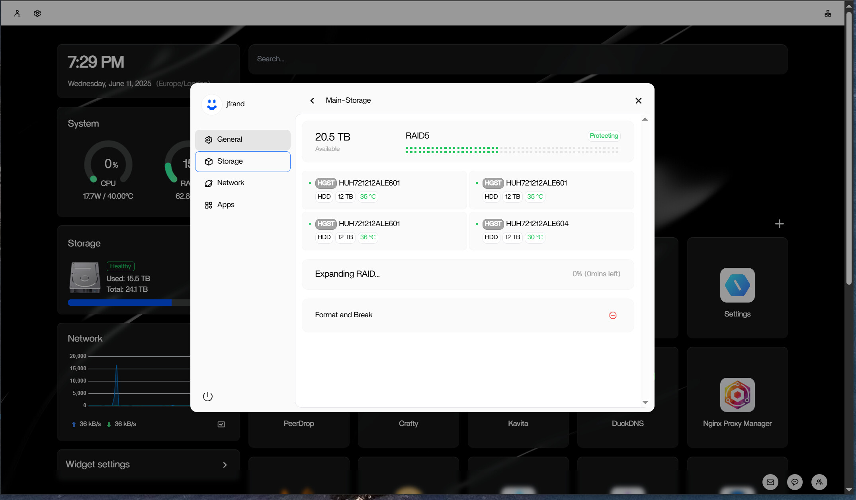Click the page scroll down arrow
This screenshot has width=856, height=500.
coord(849,490)
